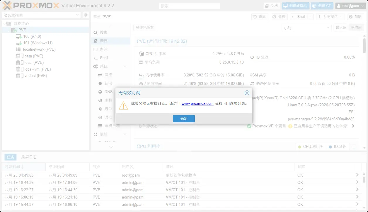Collapse the Updates menu section

pyautogui.click(x=125, y=134)
